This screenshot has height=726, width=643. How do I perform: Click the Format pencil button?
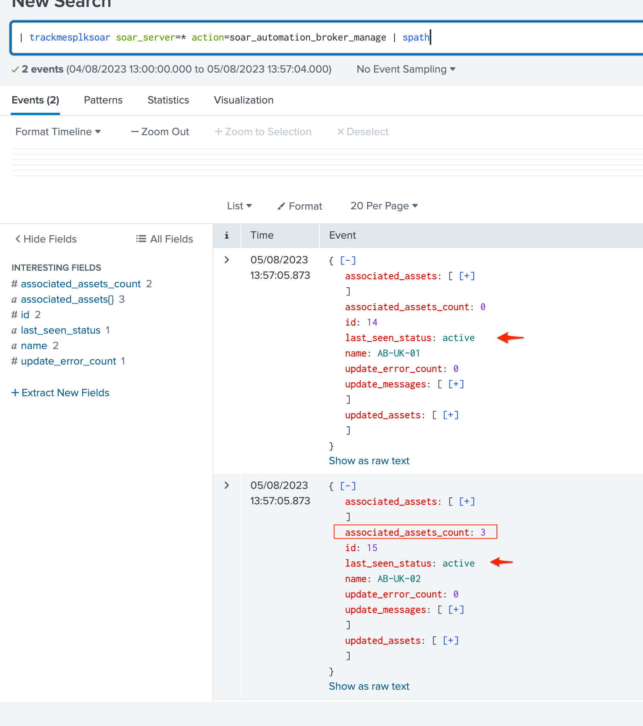pyautogui.click(x=299, y=206)
